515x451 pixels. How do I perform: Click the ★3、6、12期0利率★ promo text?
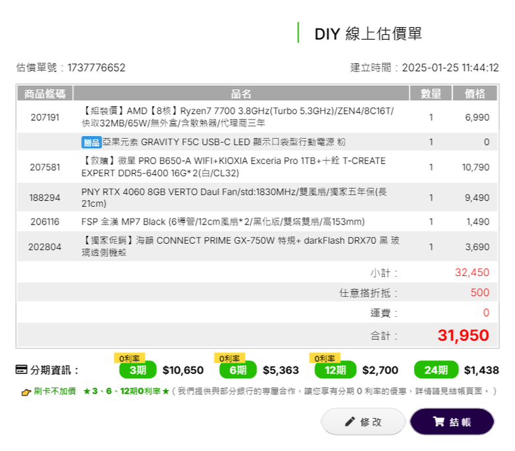pyautogui.click(x=126, y=391)
